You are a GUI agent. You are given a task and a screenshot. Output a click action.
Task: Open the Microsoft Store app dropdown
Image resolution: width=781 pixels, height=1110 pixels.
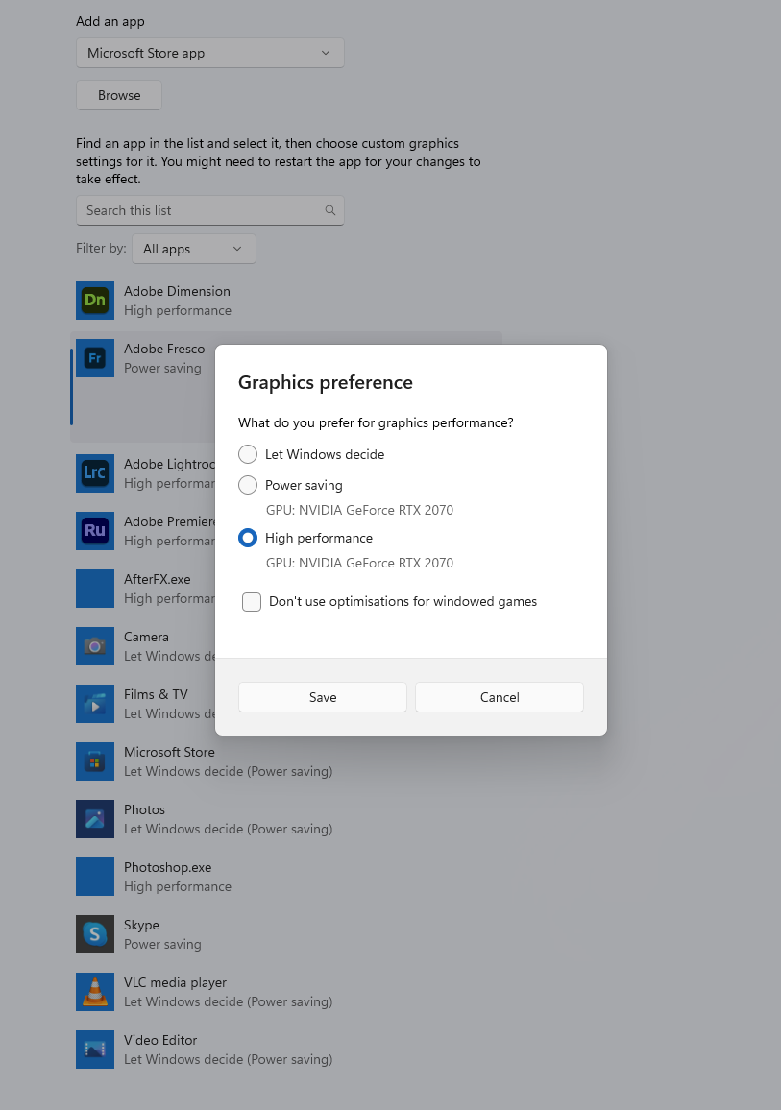click(209, 53)
